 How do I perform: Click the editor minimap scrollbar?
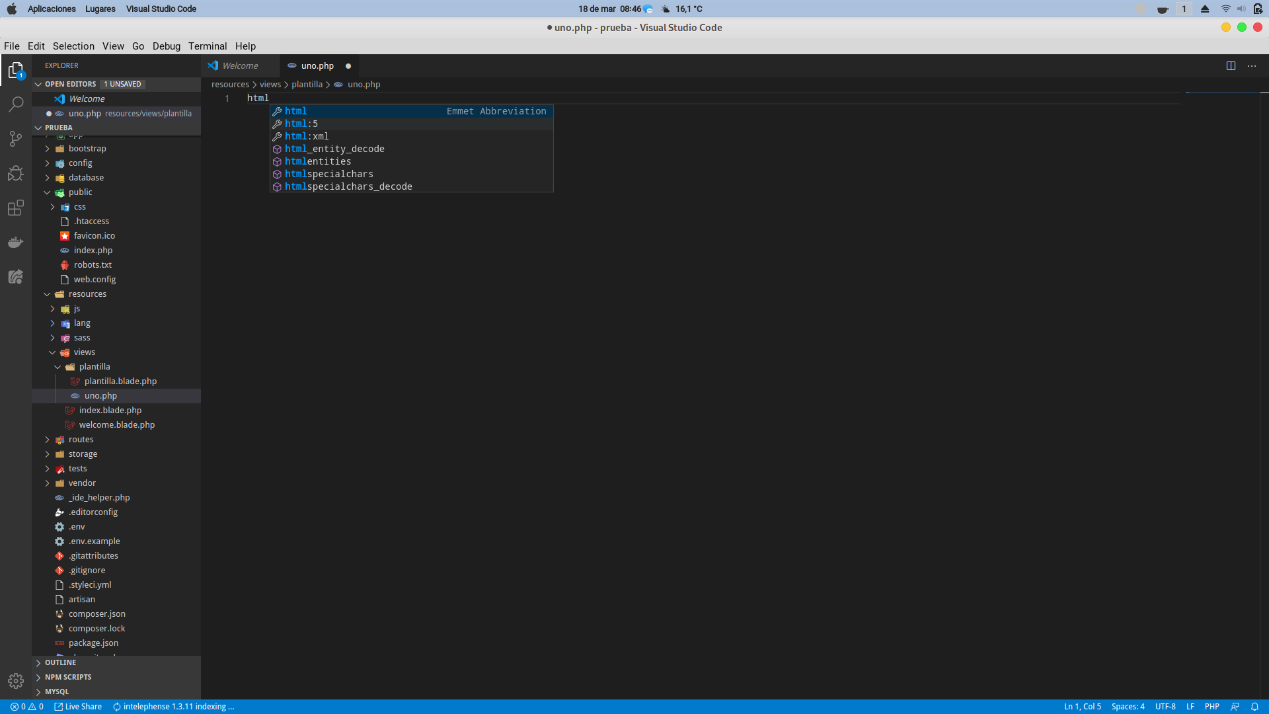tap(1222, 397)
